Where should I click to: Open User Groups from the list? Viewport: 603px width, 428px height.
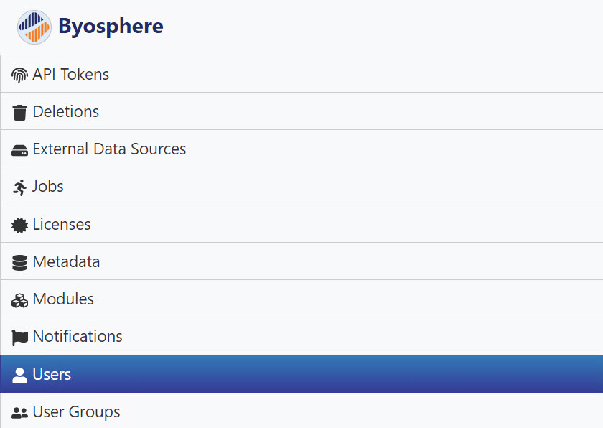tap(301, 411)
